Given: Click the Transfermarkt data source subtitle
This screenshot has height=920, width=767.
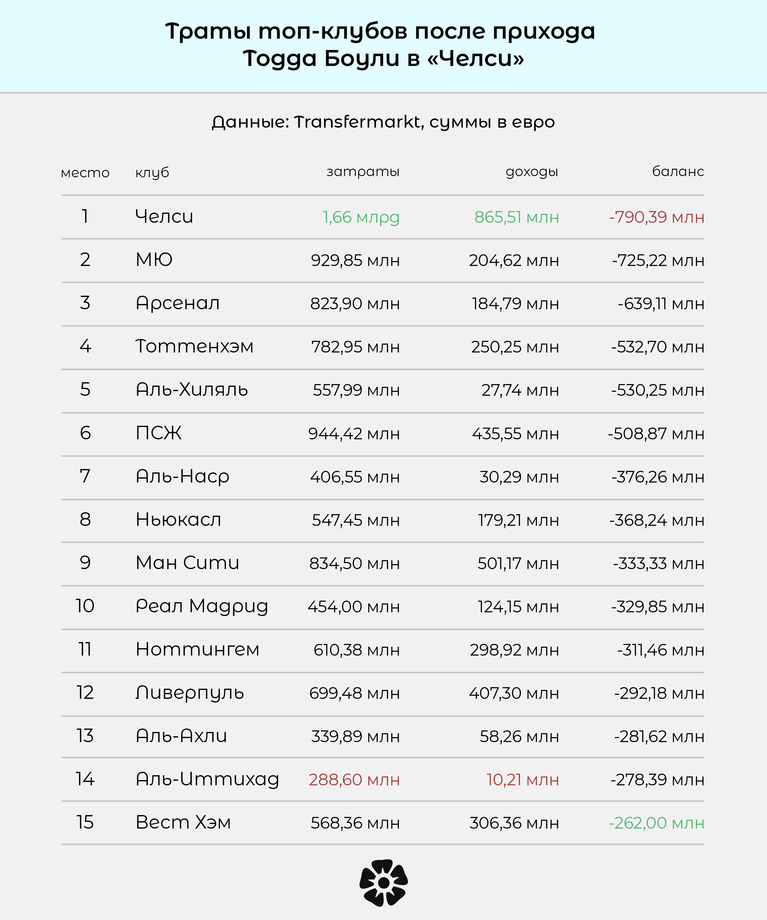Looking at the screenshot, I should [x=383, y=122].
